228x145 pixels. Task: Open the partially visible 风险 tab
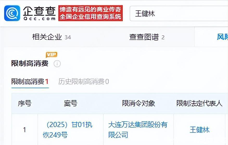pos(222,37)
